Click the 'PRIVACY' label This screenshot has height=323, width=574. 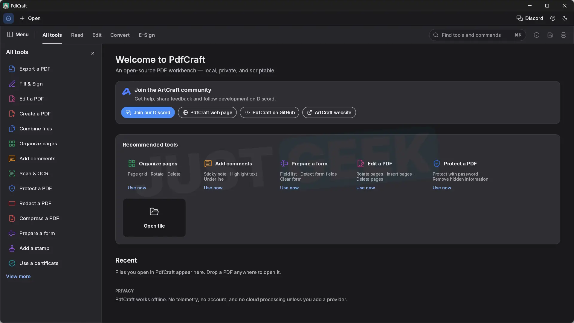tap(125, 291)
